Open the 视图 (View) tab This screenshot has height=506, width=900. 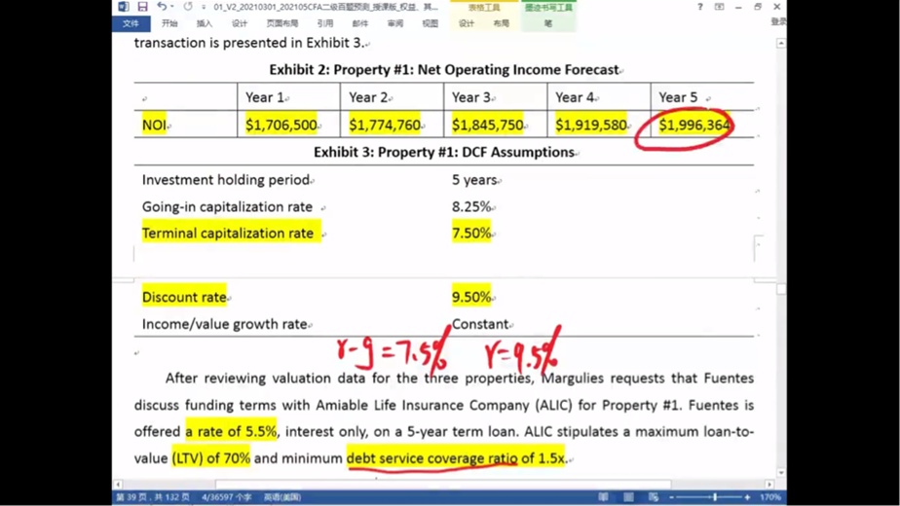click(x=430, y=23)
